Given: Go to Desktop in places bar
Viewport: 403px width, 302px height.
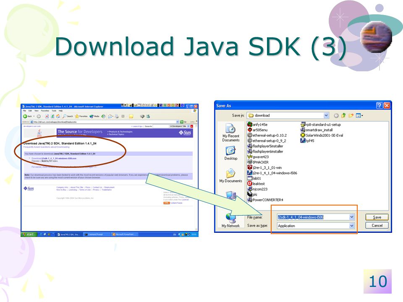Looking at the screenshot, I should pyautogui.click(x=230, y=153).
